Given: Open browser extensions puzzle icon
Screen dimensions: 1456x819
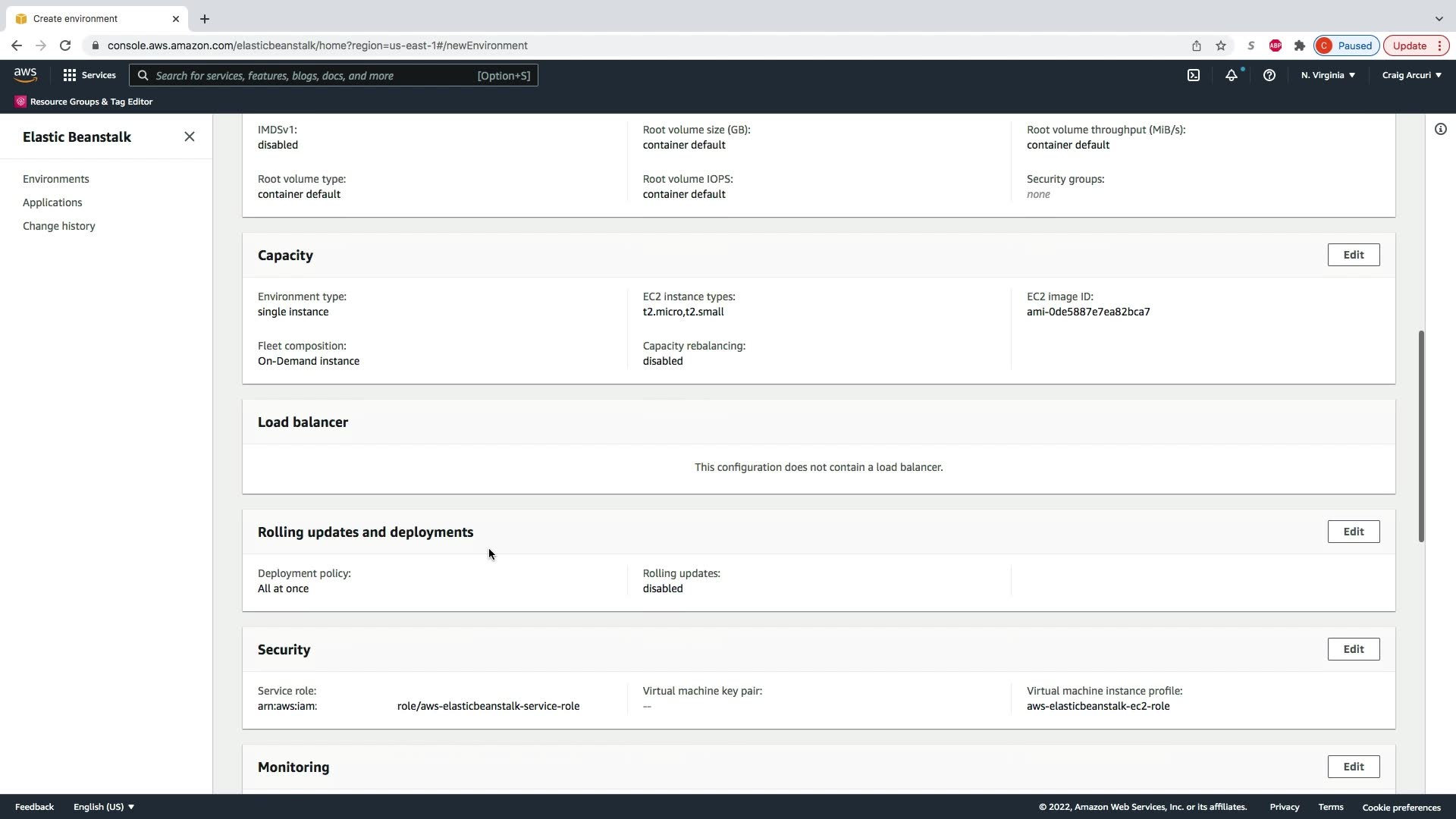Looking at the screenshot, I should (x=1300, y=45).
